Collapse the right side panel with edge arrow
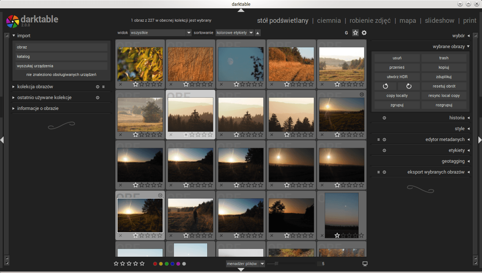 (x=480, y=140)
